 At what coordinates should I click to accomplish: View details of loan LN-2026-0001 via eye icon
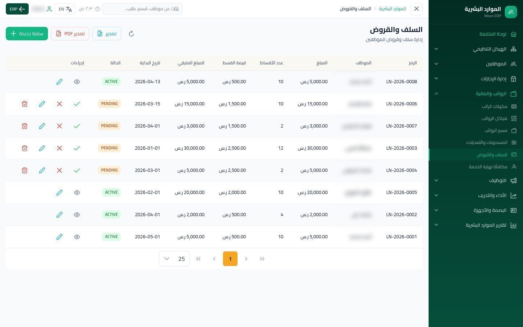click(x=77, y=237)
